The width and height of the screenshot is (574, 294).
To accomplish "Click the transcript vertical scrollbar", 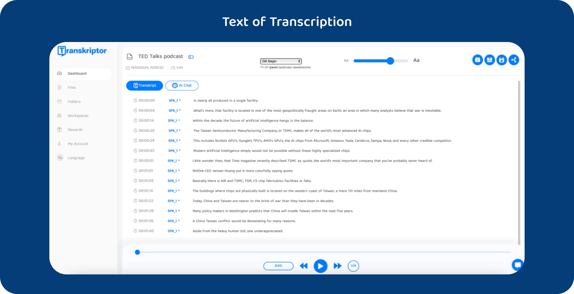I will point(519,163).
